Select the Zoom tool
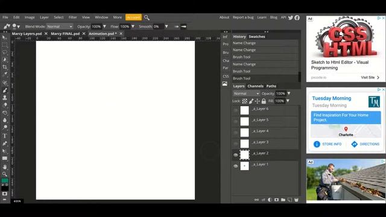 click(x=4, y=174)
